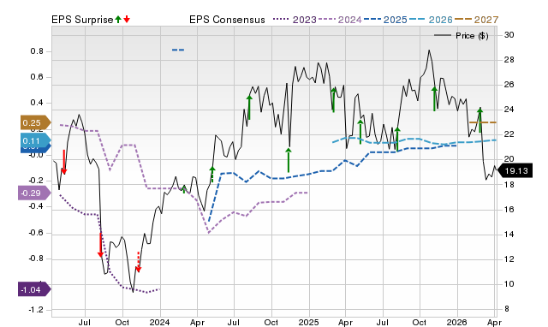Viewport: 548px width, 327px height.
Task: Pick the green surprise arrow of Aug 2024
Action: [x=249, y=107]
